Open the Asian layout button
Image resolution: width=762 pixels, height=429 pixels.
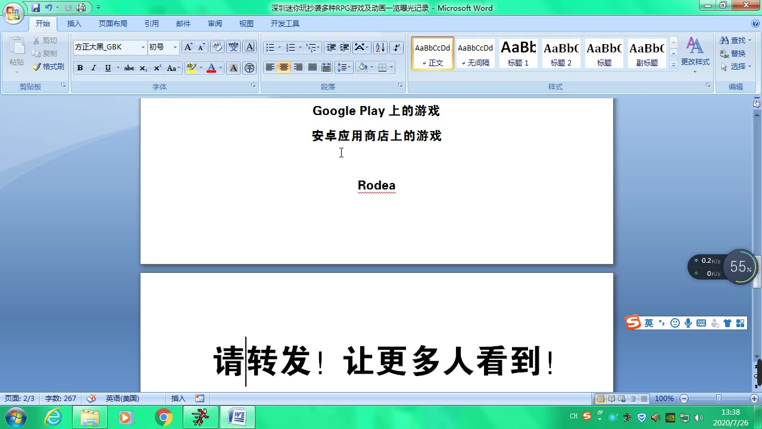[x=361, y=47]
